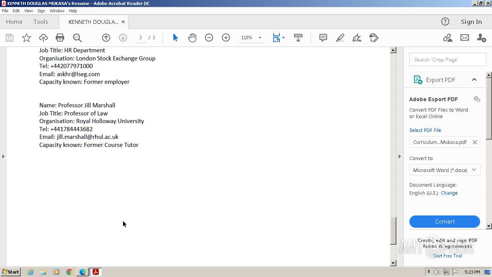Select the Highlight text pen tool
492x277 pixels.
click(340, 38)
